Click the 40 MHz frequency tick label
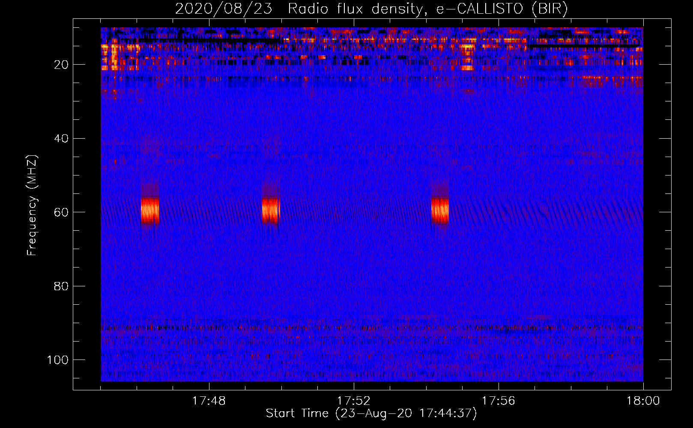This screenshot has height=428, width=693. coord(61,139)
